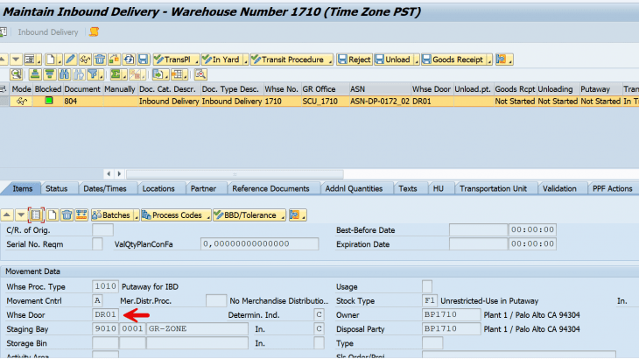Click the header toolbar up arrow icon

tap(3, 60)
